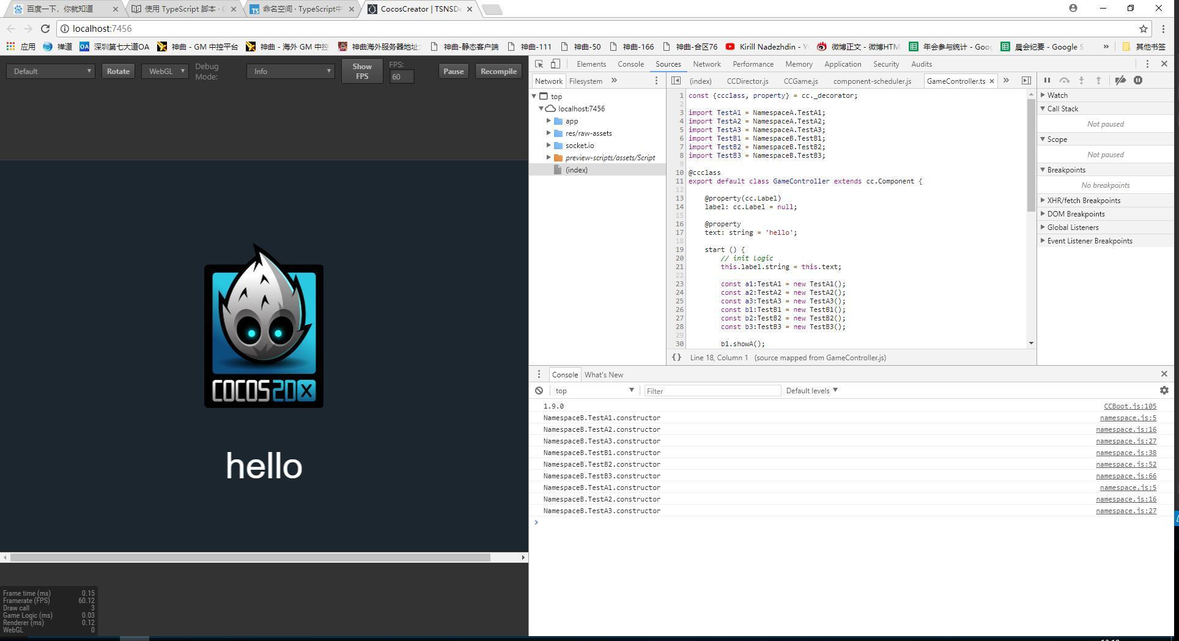The width and height of the screenshot is (1179, 641).
Task: Show more navigator tabs chevron
Action: [614, 81]
